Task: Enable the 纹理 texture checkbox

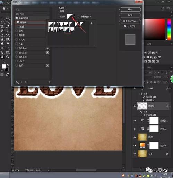Action: (x=18, y=26)
